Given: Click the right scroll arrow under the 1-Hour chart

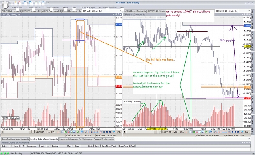Looking at the screenshot, I should coord(33,132).
